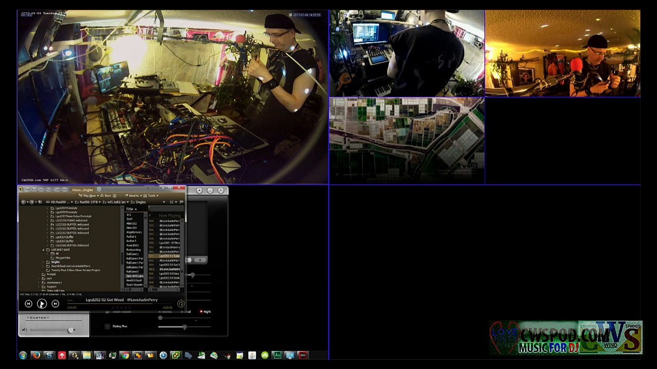
Task: Click the back navigation arrow icon
Action: 23,202
